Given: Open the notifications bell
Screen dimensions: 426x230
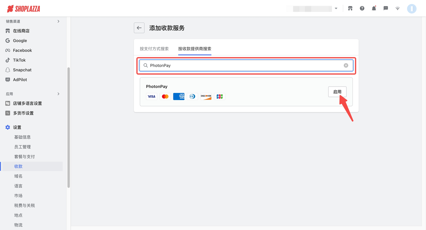Looking at the screenshot, I should point(374,8).
